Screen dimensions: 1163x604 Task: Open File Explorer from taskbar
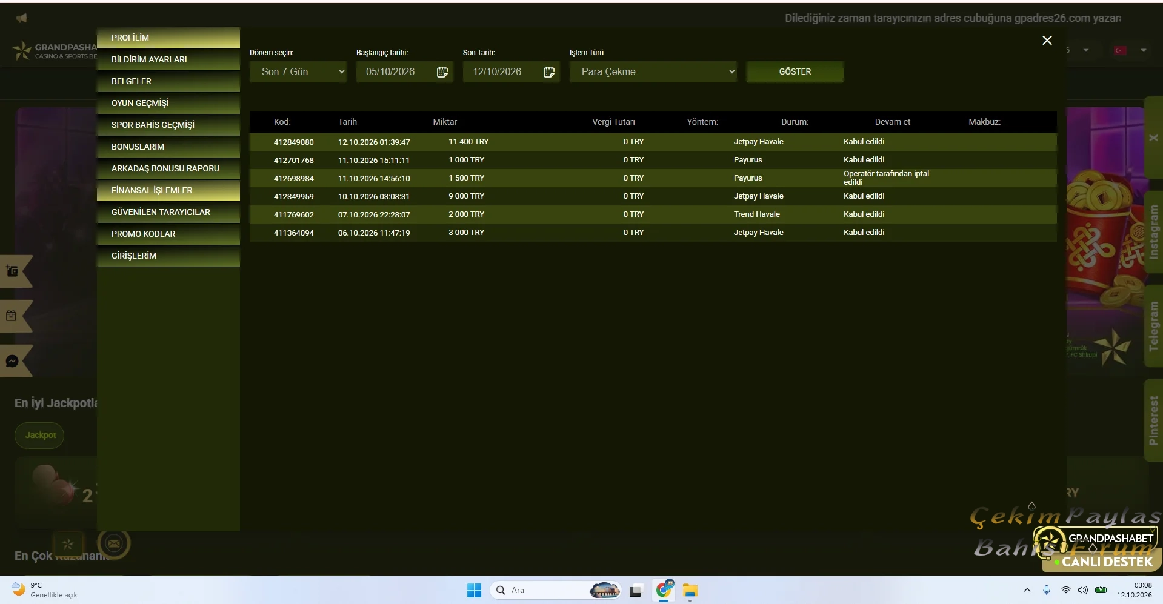[690, 590]
